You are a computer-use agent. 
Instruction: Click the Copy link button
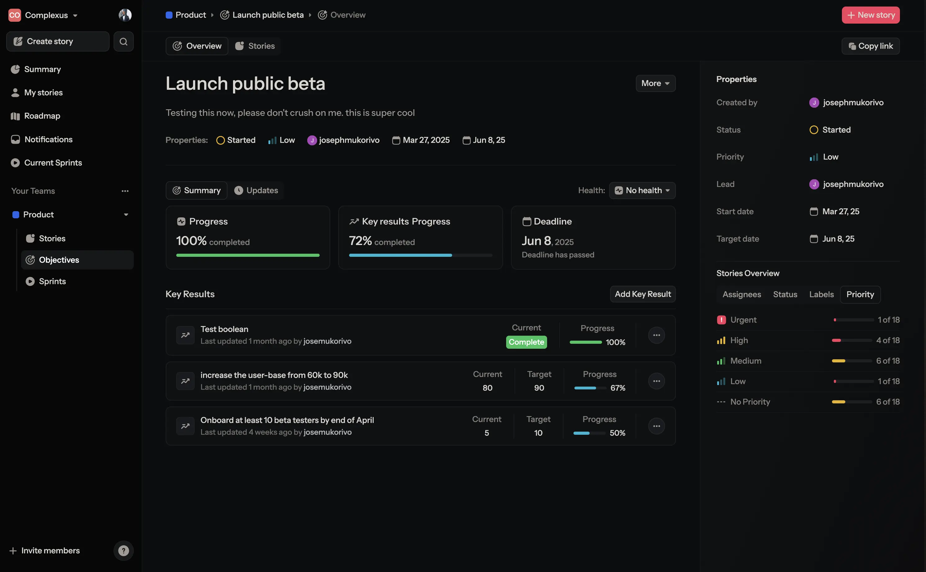(870, 46)
